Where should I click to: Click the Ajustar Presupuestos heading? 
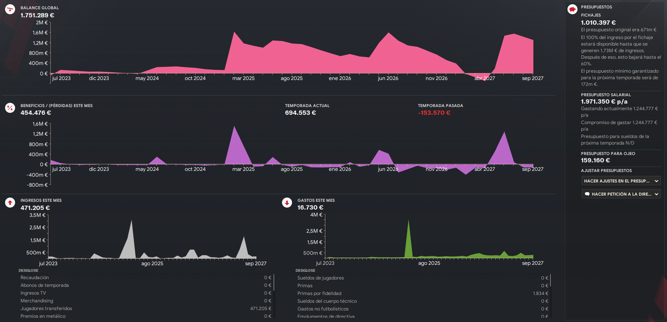click(x=607, y=171)
